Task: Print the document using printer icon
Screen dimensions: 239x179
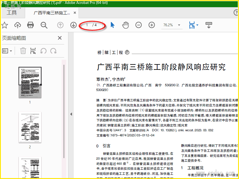Action: 30,25
